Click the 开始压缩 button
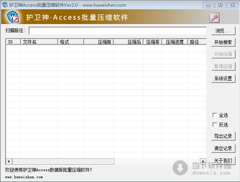Screen dimensions: 240x182 223,54
